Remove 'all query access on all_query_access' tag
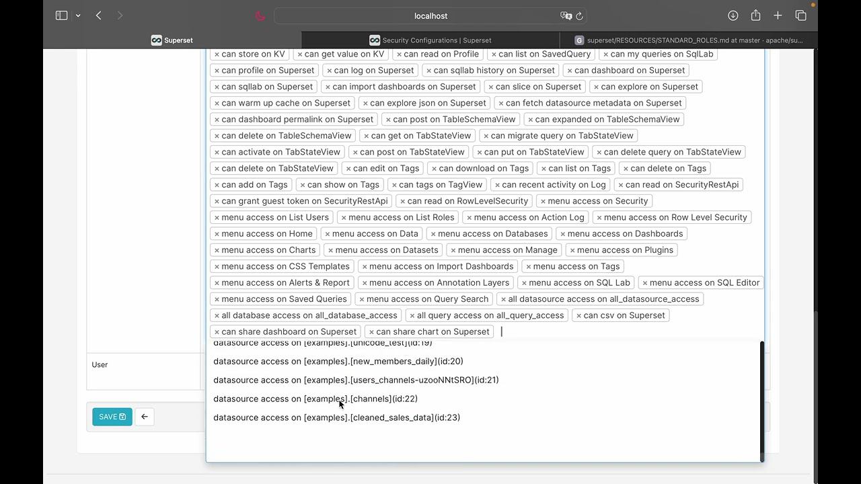Screen dimensions: 861x484 (412, 315)
